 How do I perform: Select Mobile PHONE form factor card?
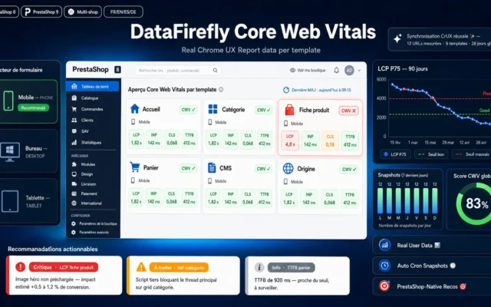[28, 101]
